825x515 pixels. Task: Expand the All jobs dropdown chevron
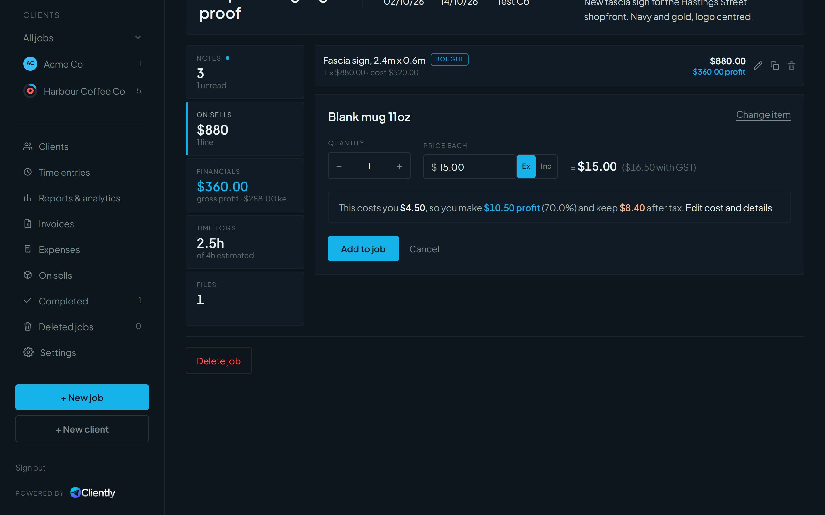tap(138, 37)
